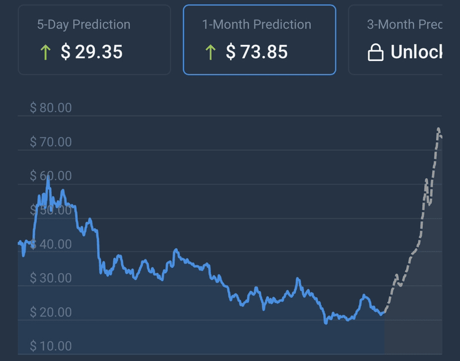Select the 1-Month Prediction card
The image size is (460, 361).
259,39
